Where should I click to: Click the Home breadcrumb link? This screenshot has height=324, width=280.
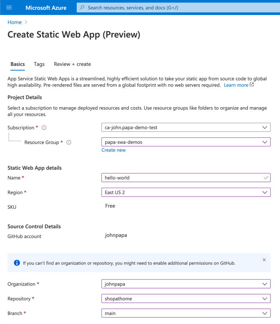(x=14, y=22)
